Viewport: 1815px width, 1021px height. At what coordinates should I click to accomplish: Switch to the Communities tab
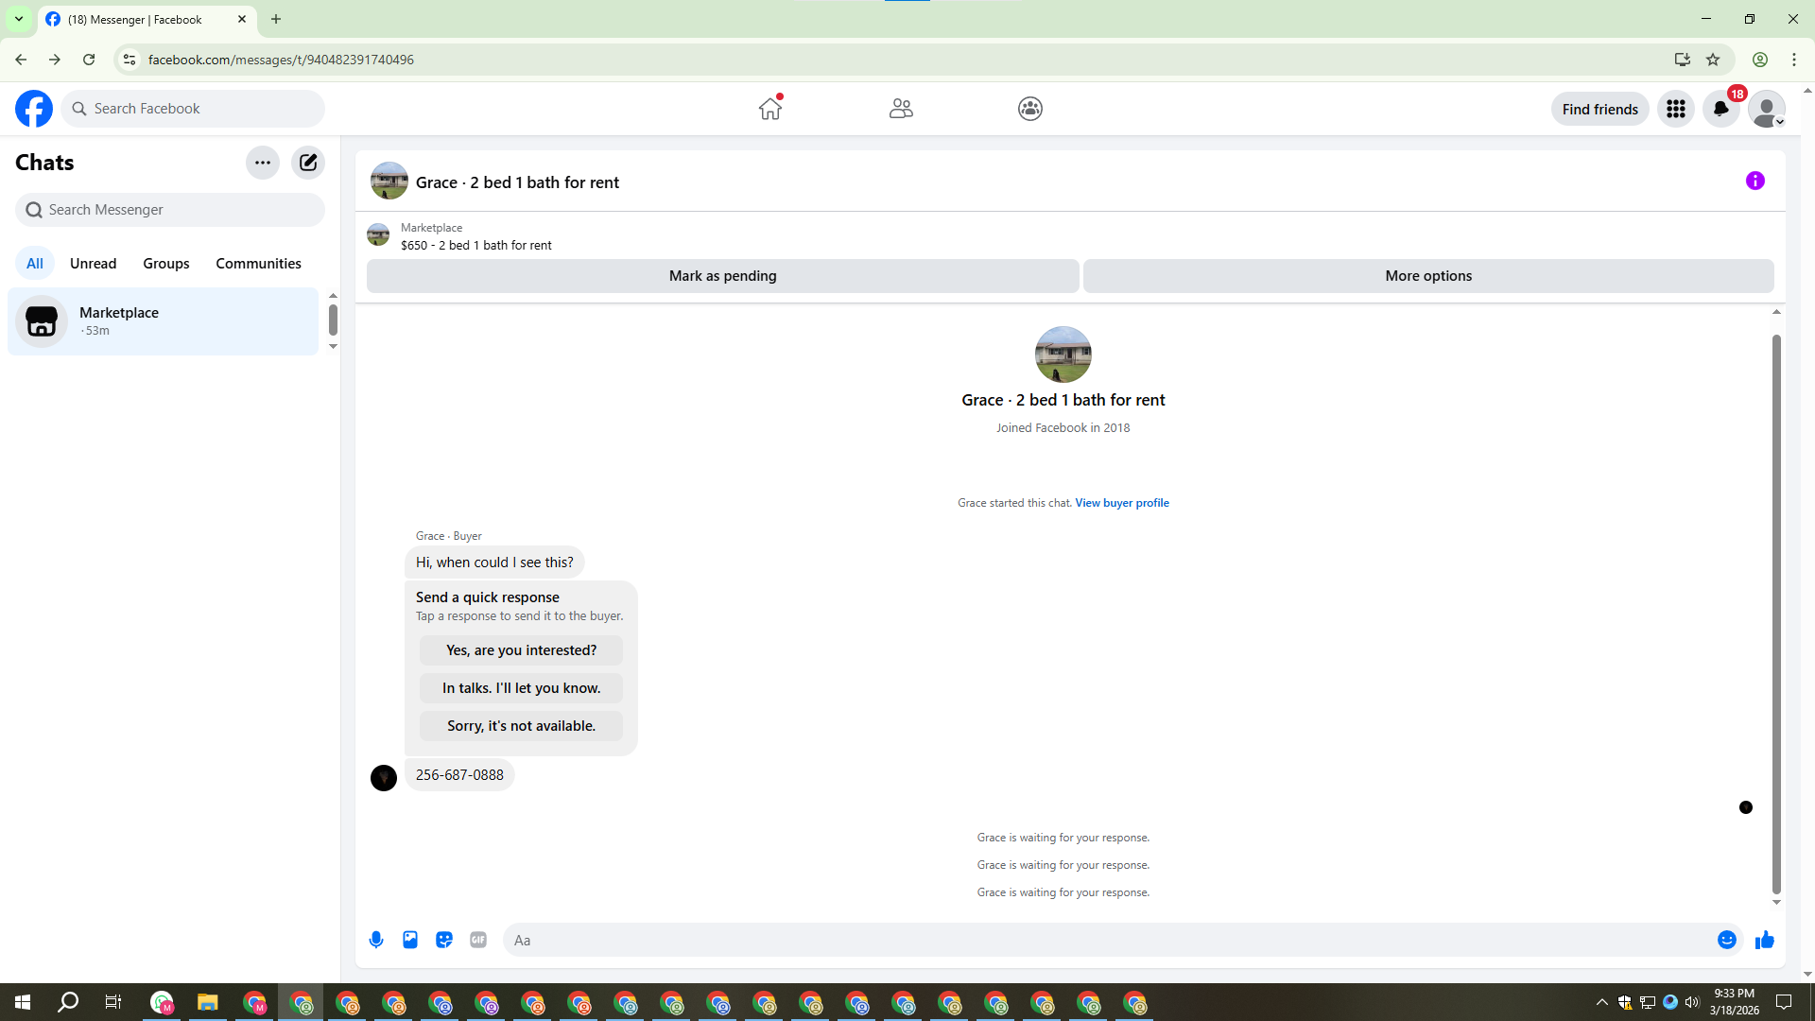(x=258, y=264)
